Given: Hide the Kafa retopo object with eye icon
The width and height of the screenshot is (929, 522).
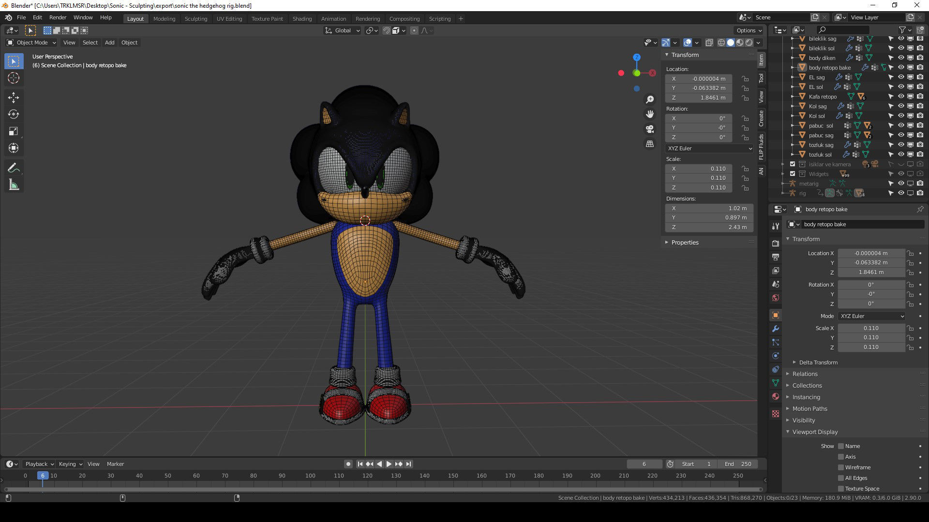Looking at the screenshot, I should point(901,97).
